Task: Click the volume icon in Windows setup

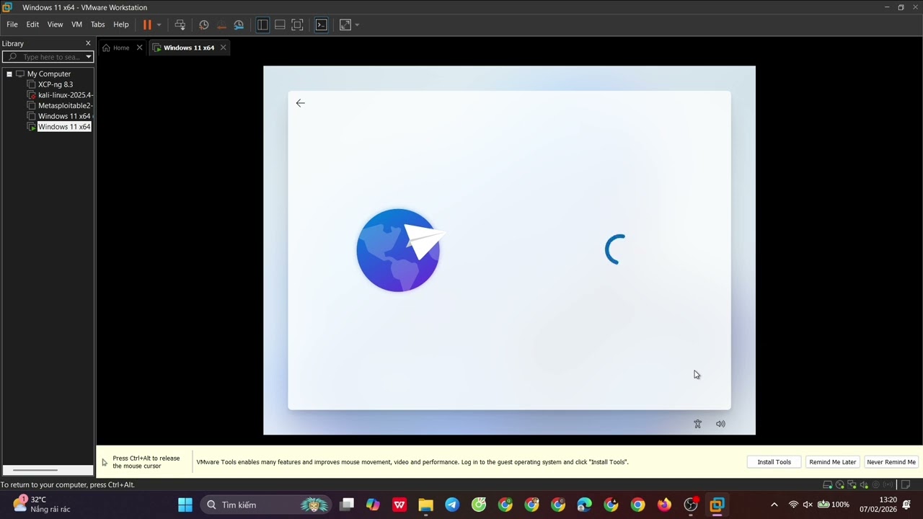Action: click(720, 424)
